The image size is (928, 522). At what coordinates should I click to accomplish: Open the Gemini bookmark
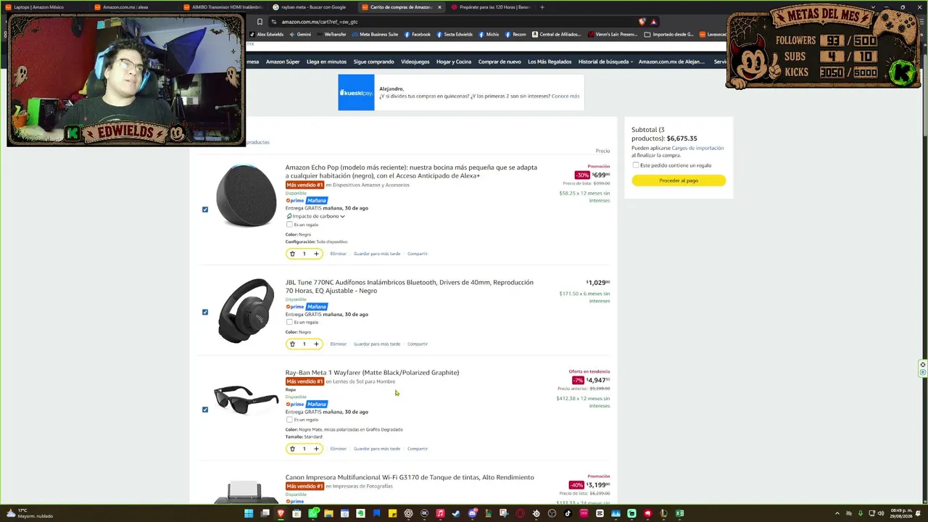pyautogui.click(x=300, y=34)
